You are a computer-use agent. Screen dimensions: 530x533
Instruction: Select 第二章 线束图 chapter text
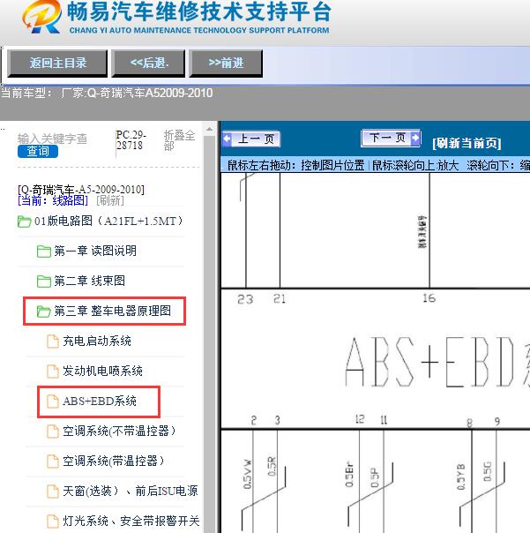pos(89,282)
